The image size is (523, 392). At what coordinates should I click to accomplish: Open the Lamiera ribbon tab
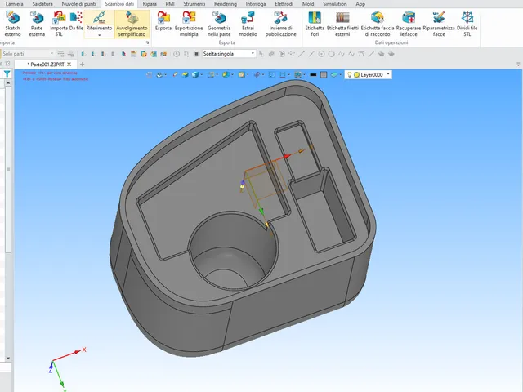pyautogui.click(x=15, y=4)
